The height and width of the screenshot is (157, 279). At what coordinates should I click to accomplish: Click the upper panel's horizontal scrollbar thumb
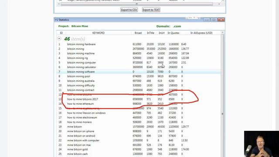[136, 4]
